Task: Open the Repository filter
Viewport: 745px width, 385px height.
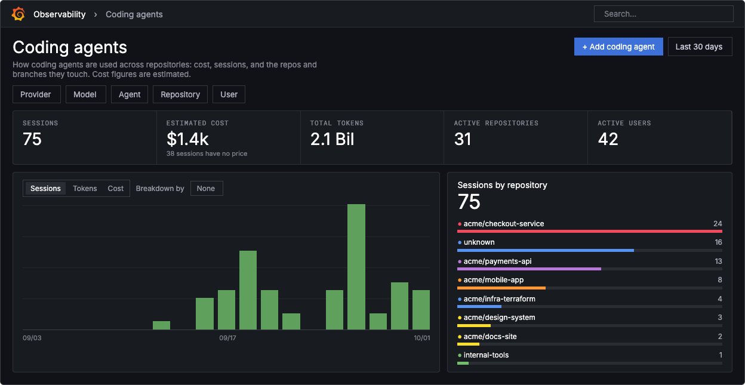Action: [180, 94]
